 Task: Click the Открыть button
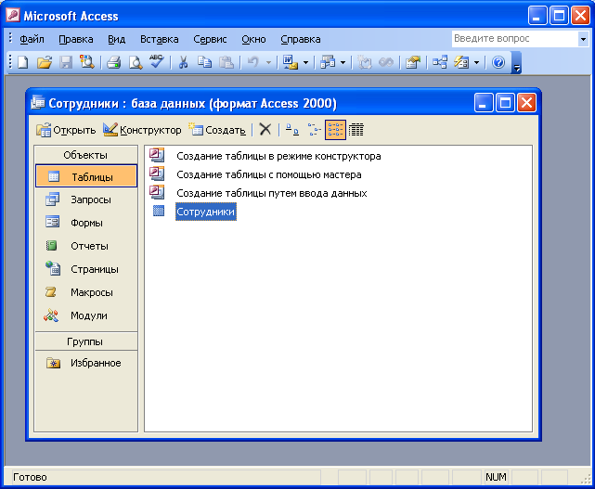(x=66, y=130)
